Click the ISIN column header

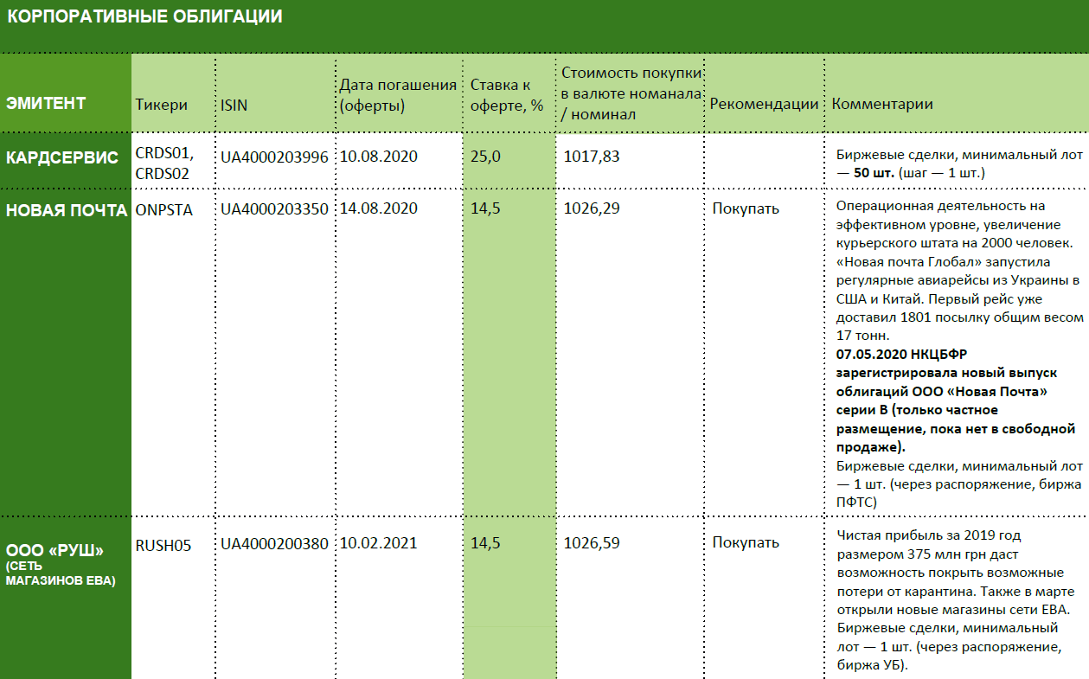234,105
